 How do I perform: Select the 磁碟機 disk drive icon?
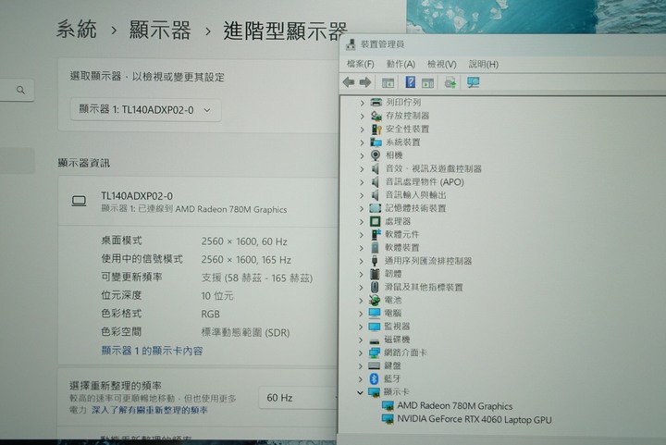point(375,340)
